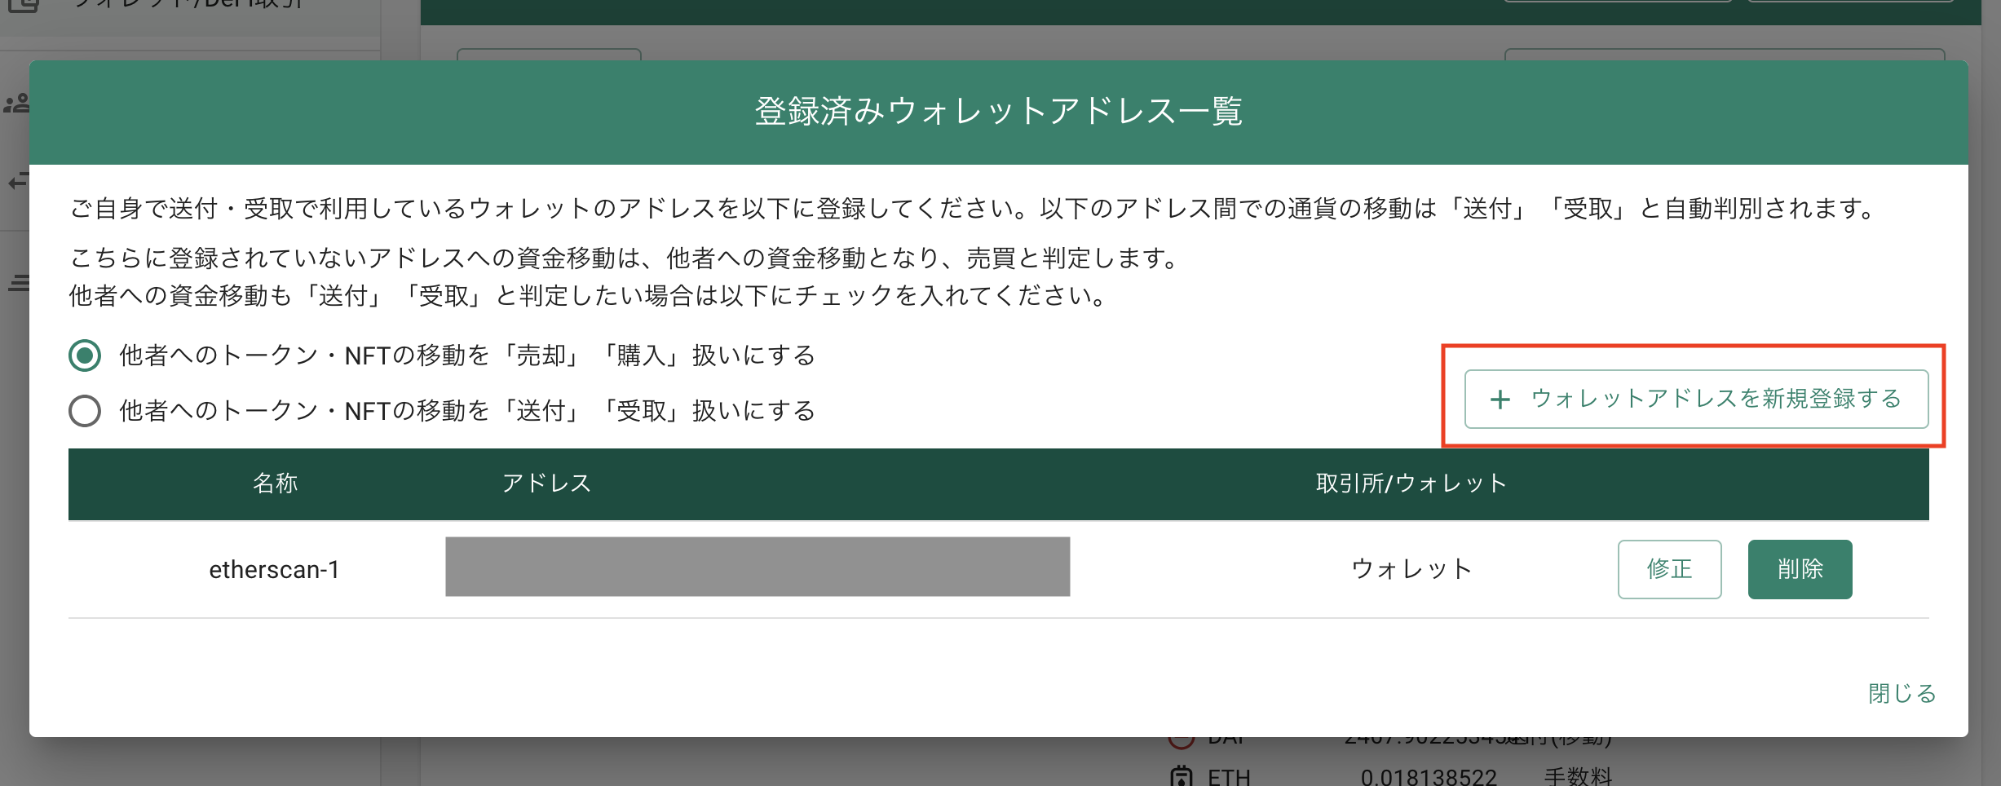Click the greyed-out wallet address field

(x=757, y=567)
